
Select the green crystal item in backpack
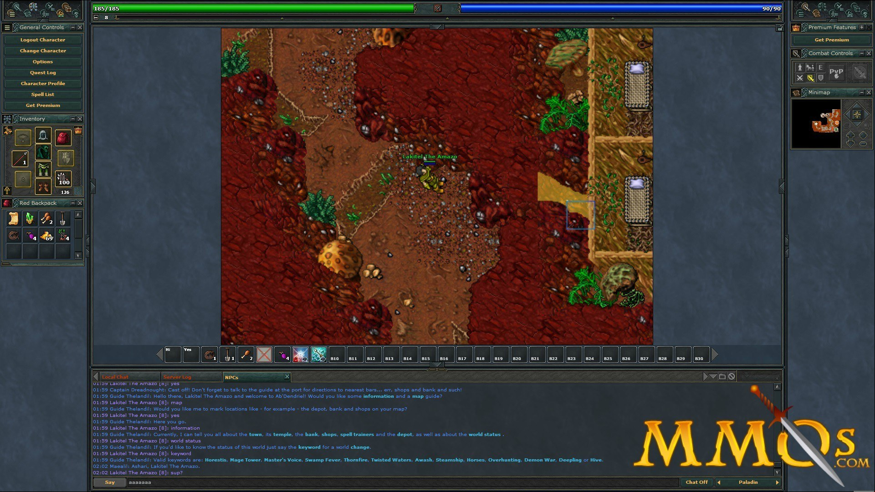tap(30, 218)
